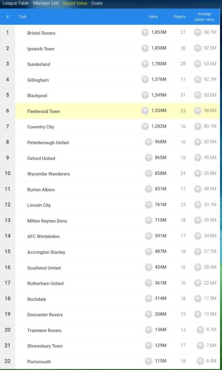
Task: Sort by the Players column header
Action: pos(180,17)
